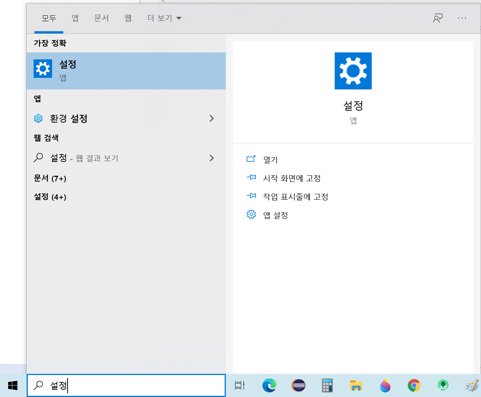Screen dimensions: 481x397
Task: Click 열기 to open Settings
Action: tap(270, 160)
